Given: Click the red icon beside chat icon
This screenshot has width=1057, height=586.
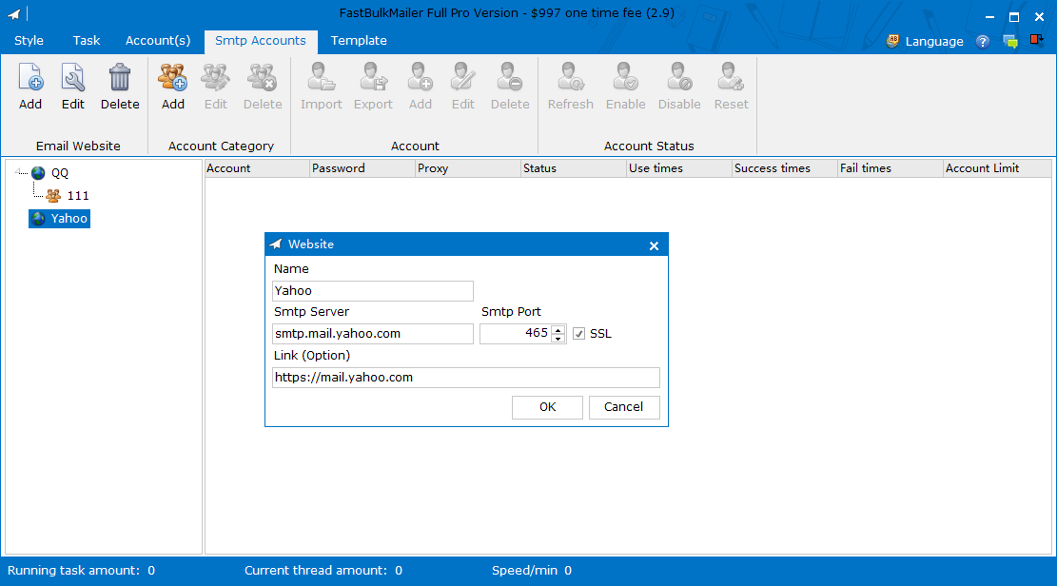Looking at the screenshot, I should click(1037, 41).
